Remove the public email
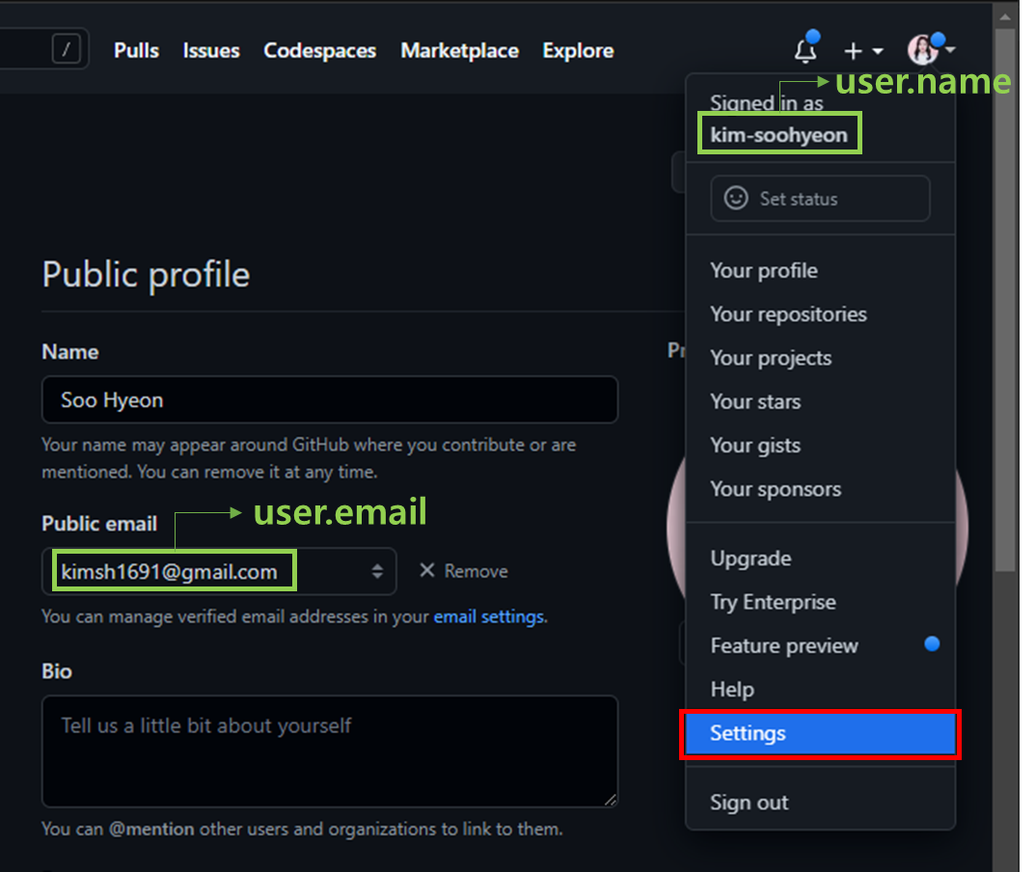Viewport: 1035px width, 872px height. point(463,571)
